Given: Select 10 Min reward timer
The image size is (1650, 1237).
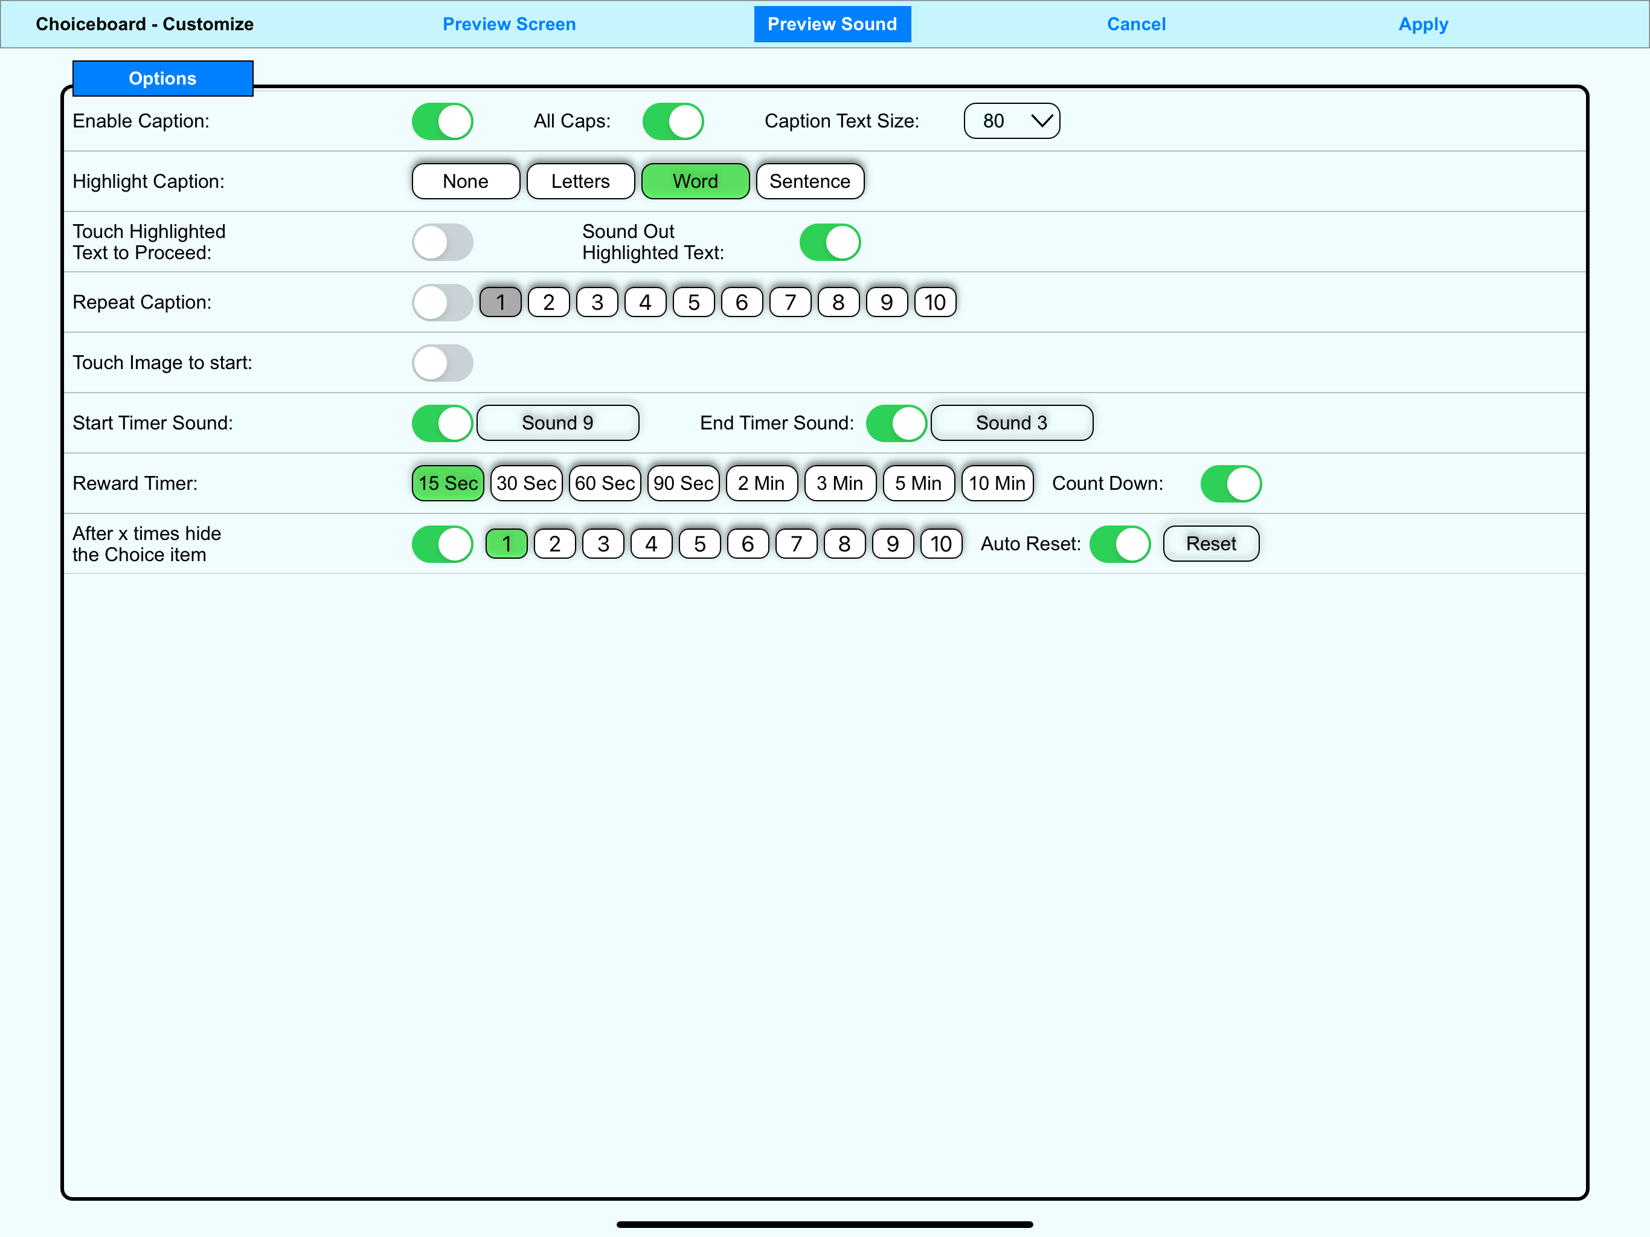Looking at the screenshot, I should point(998,483).
